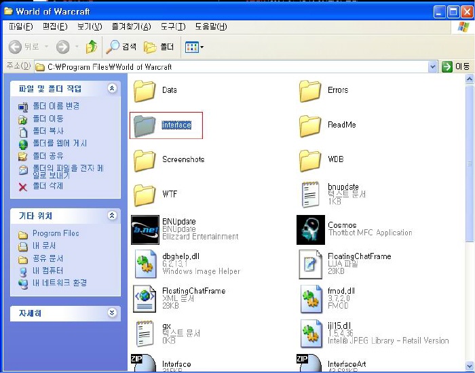Open the BNUpdate Blizzard application icon
Image resolution: width=475 pixels, height=373 pixels.
(145, 229)
